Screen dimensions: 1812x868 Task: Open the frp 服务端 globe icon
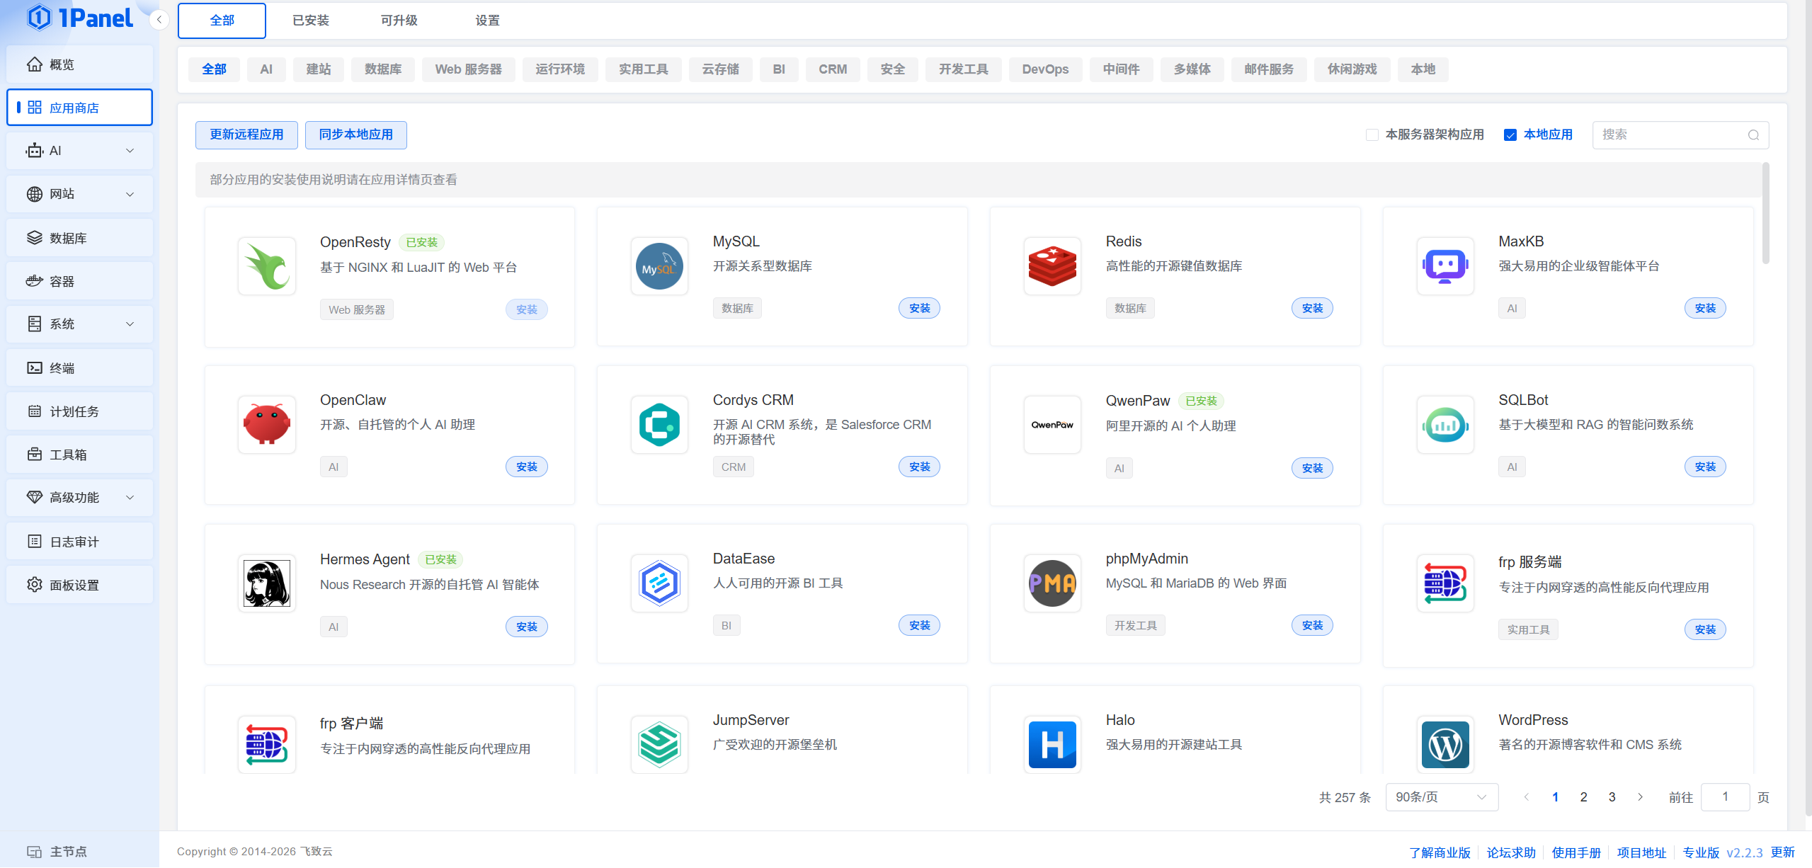[x=1445, y=583]
